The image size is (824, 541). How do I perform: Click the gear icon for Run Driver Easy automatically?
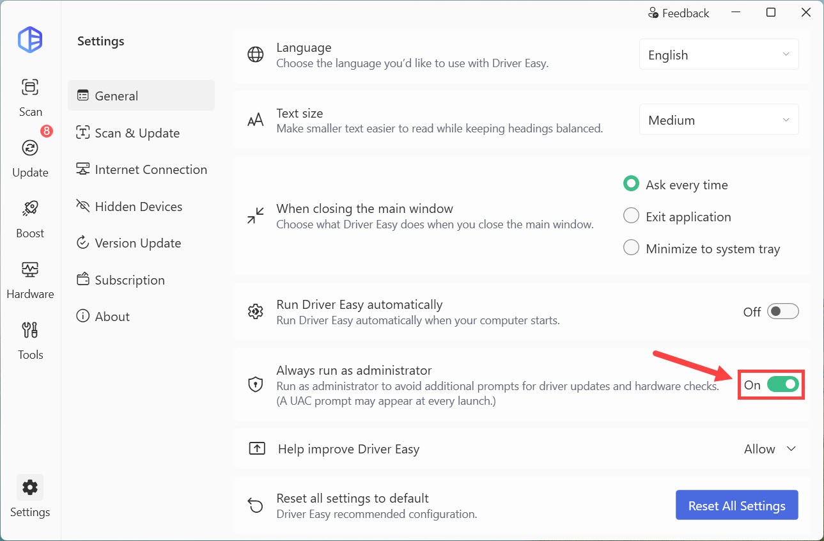(x=255, y=311)
